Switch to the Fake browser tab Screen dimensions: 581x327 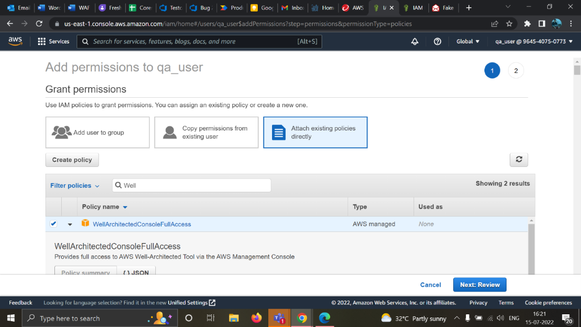point(443,8)
